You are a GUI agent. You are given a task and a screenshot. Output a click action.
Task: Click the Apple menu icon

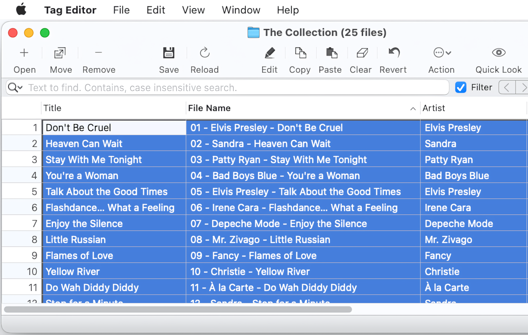coord(21,10)
